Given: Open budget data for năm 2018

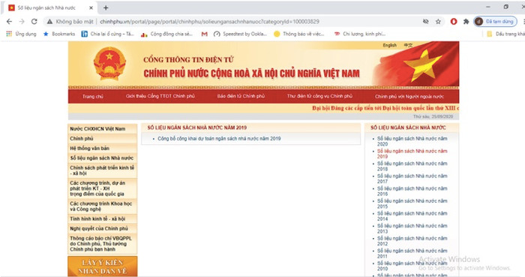Looking at the screenshot, I should 412,166.
